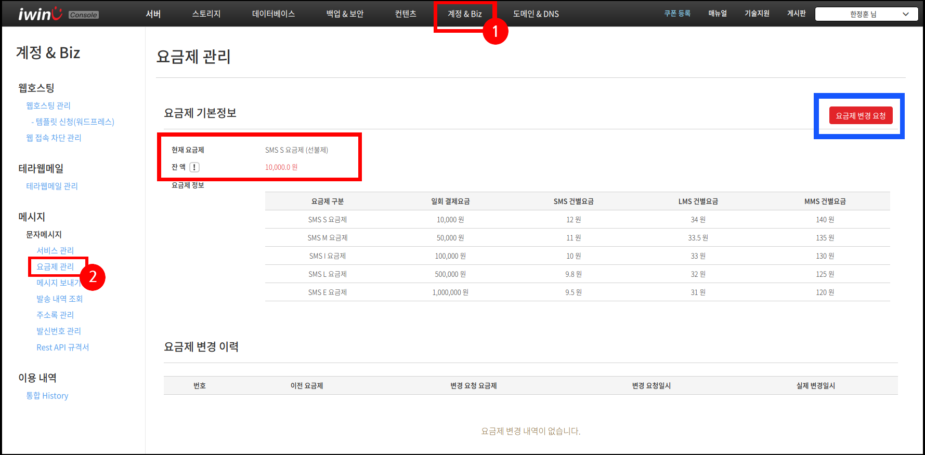Click the 요금제 변경 내역이 없습니다. message
Viewport: 925px width, 455px height.
[x=531, y=431]
